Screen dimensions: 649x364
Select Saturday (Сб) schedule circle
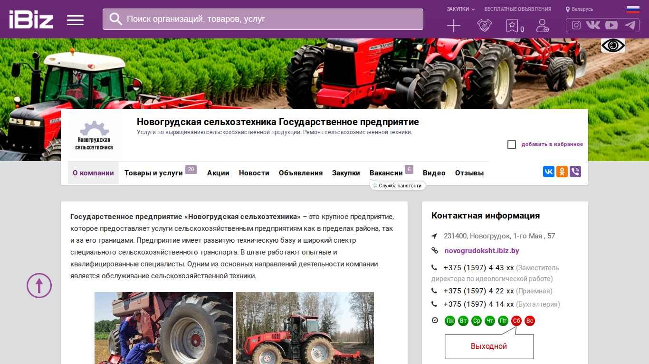pyautogui.click(x=516, y=321)
